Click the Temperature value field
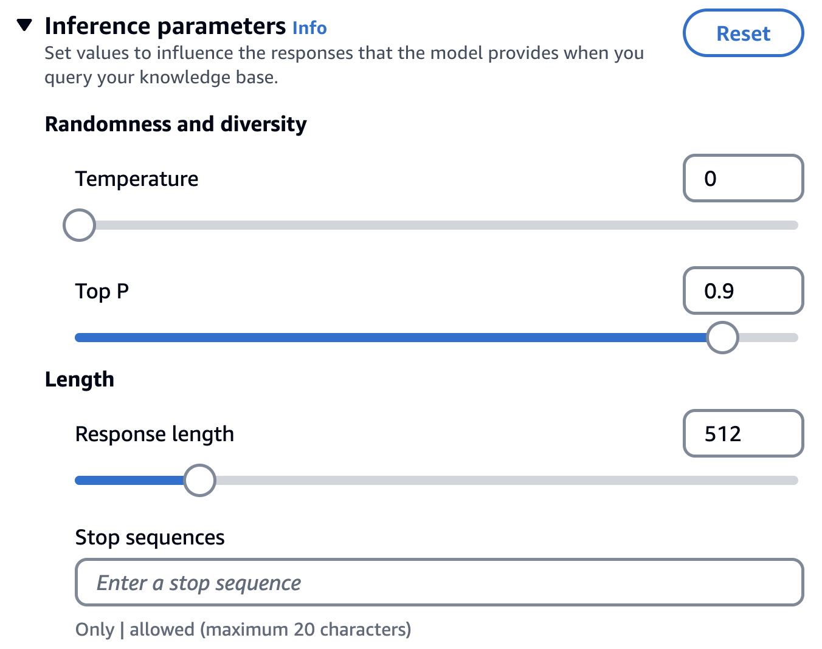This screenshot has width=822, height=649. [x=743, y=178]
